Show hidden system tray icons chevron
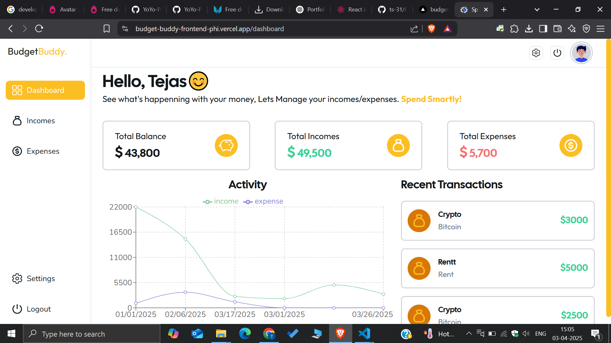 click(469, 333)
